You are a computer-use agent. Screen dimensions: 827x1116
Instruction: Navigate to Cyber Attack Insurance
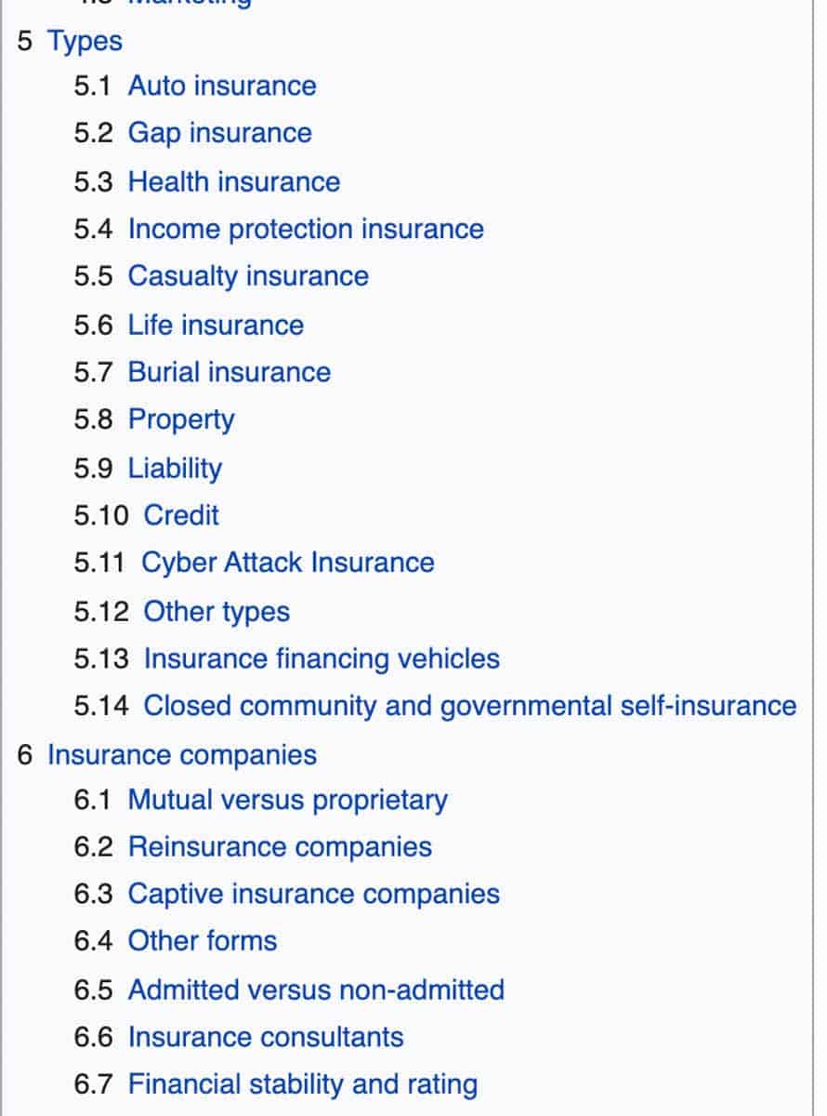[x=288, y=563]
